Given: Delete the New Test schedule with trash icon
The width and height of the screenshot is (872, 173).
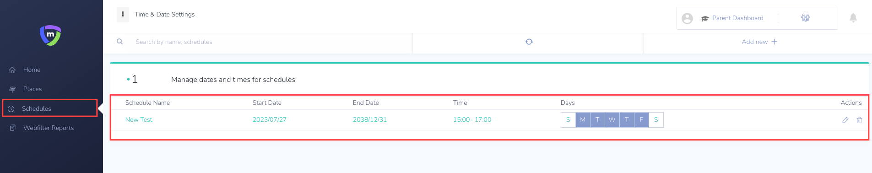Looking at the screenshot, I should tap(859, 120).
